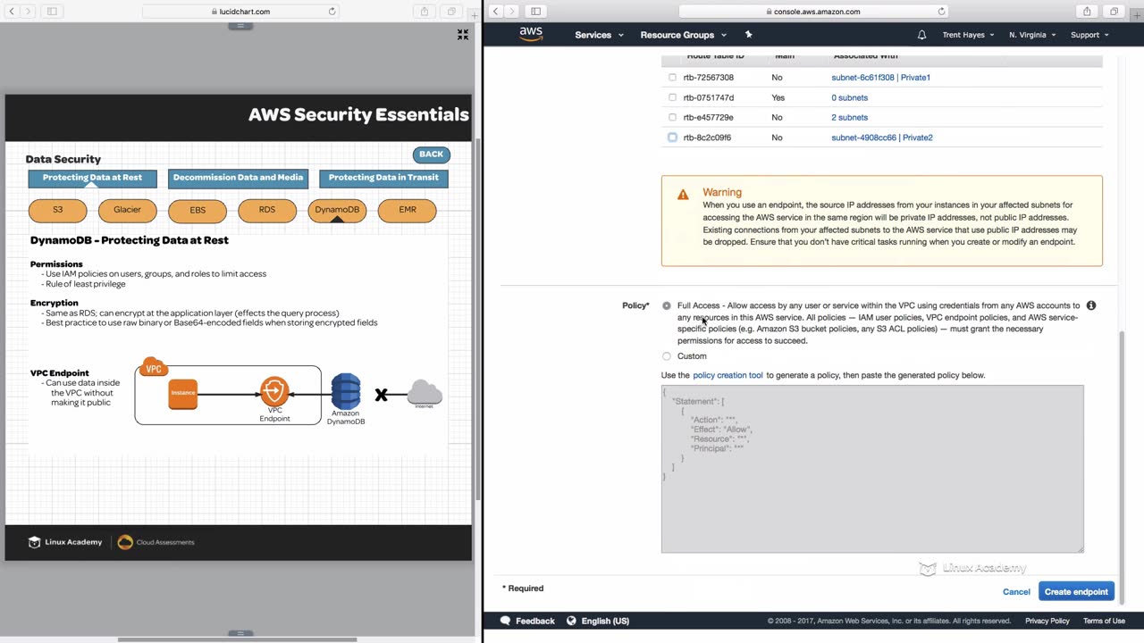The image size is (1144, 643).
Task: Go forward in the AWS console Safari window
Action: 511,12
